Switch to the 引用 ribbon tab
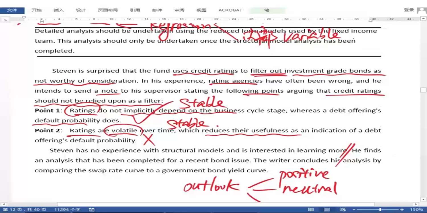The width and height of the screenshot is (427, 213). pos(135,10)
